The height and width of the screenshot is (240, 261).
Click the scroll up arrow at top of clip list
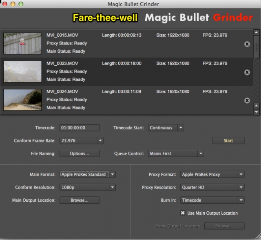[257, 33]
